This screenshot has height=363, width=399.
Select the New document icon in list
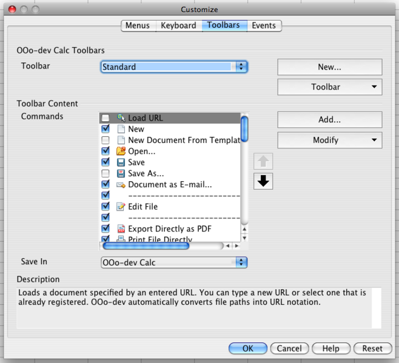(x=121, y=129)
